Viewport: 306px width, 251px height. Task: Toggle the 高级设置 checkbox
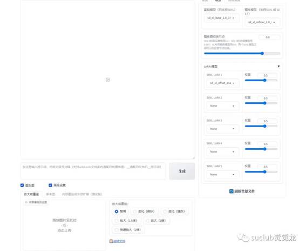click(50, 185)
